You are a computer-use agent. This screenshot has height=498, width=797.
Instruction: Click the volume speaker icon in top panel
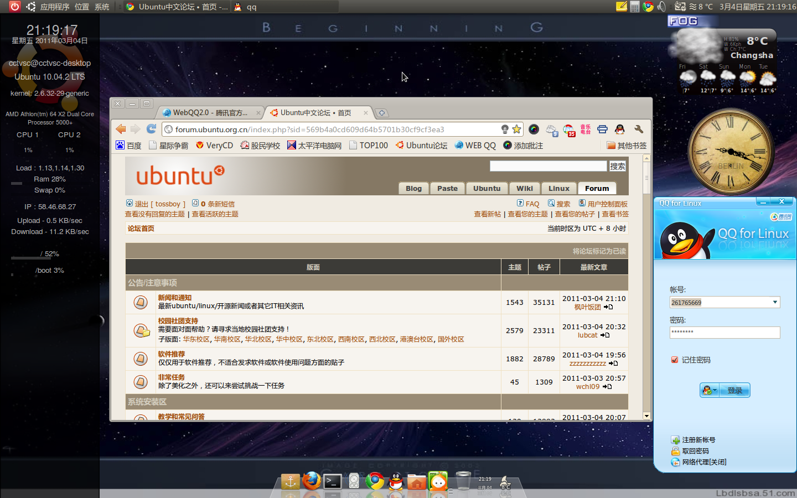[661, 7]
